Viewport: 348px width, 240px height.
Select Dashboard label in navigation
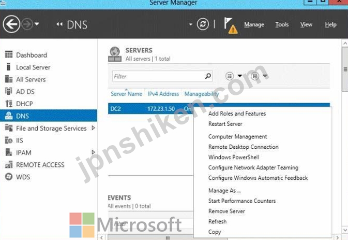pyautogui.click(x=32, y=55)
